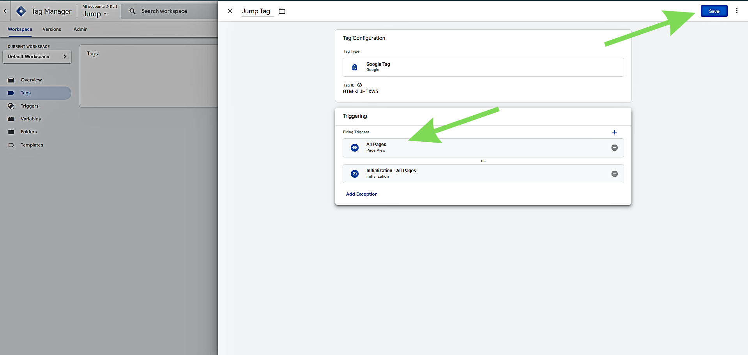The image size is (748, 355).
Task: Edit the Jump Tag name field
Action: pyautogui.click(x=256, y=11)
